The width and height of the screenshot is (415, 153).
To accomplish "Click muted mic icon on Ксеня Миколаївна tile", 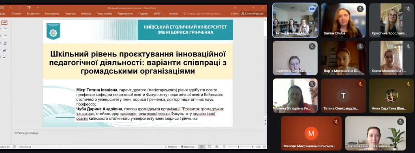I will point(409,46).
